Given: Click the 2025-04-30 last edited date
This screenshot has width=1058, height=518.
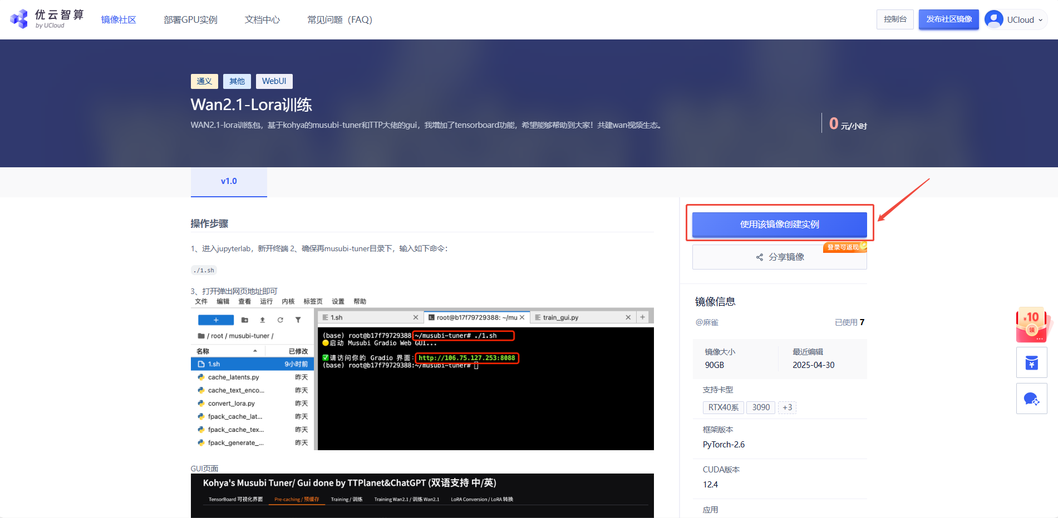Looking at the screenshot, I should click(814, 365).
